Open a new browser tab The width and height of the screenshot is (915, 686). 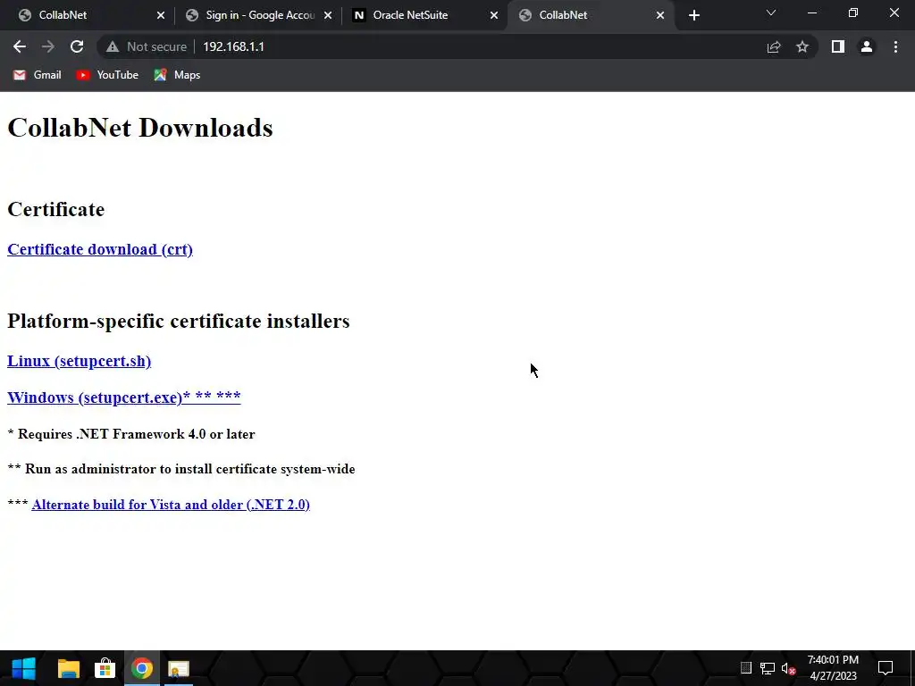[693, 16]
